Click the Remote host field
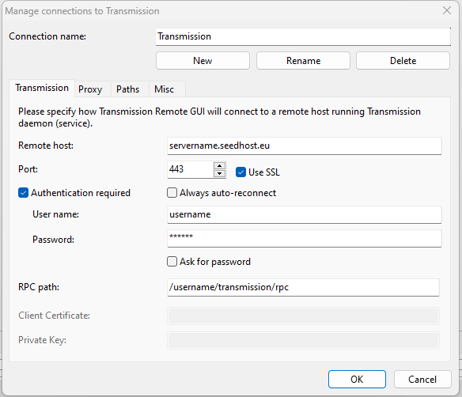The width and height of the screenshot is (462, 397). click(305, 146)
